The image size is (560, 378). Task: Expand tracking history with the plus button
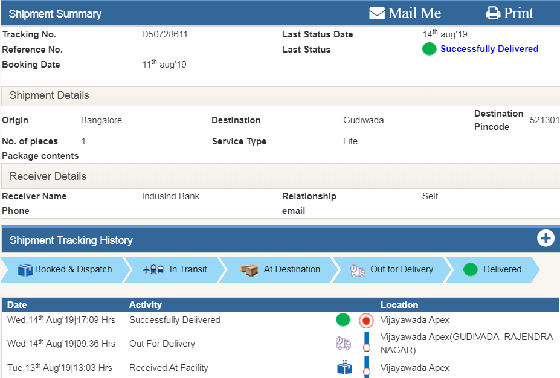[546, 239]
